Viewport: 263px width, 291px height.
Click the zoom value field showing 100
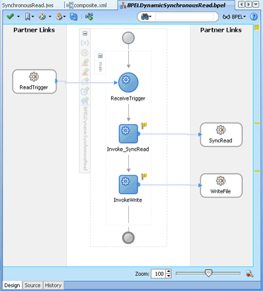tap(158, 274)
